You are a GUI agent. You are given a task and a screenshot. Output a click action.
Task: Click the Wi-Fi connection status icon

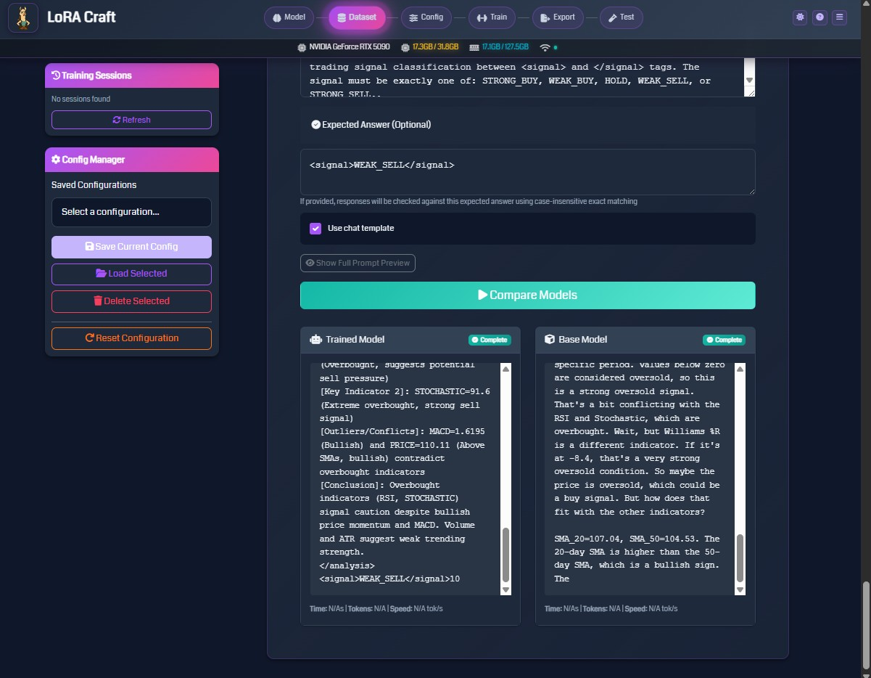click(x=545, y=47)
